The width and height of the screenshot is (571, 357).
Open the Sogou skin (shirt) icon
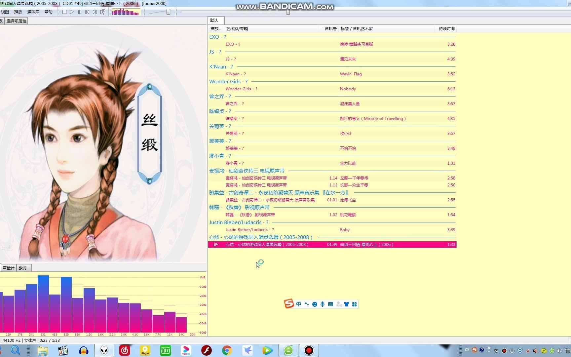pyautogui.click(x=346, y=304)
